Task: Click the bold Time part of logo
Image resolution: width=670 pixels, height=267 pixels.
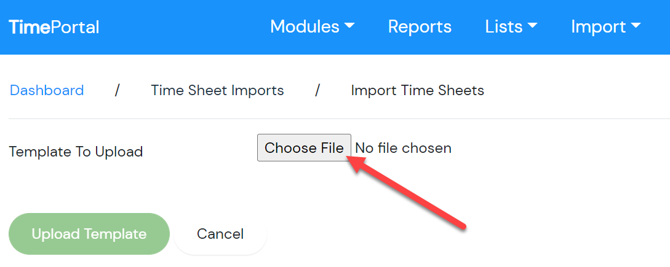Action: tap(30, 27)
